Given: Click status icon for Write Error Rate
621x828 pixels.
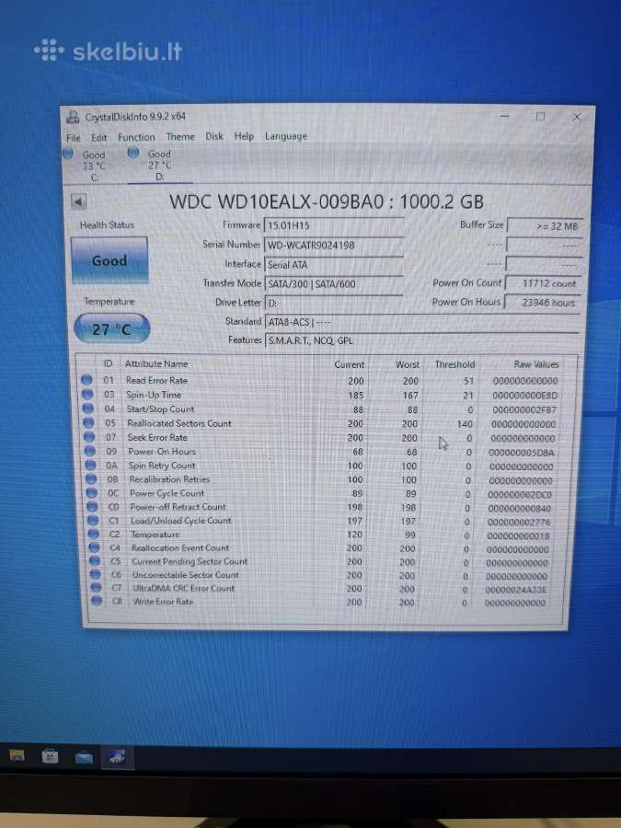Looking at the screenshot, I should tap(97, 601).
